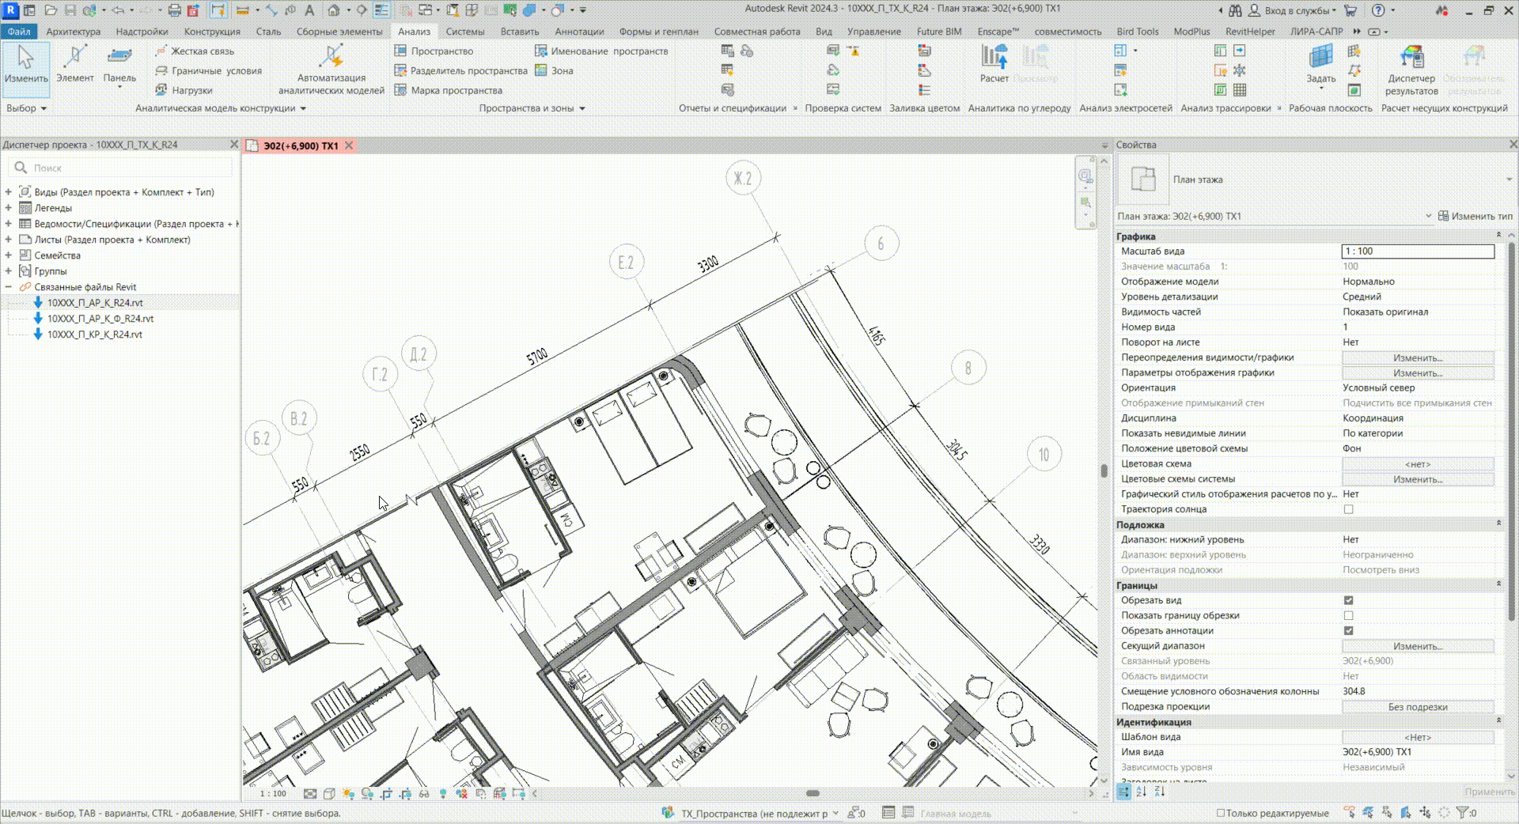Click the Задать work plane icon
This screenshot has width=1519, height=824.
click(1320, 56)
